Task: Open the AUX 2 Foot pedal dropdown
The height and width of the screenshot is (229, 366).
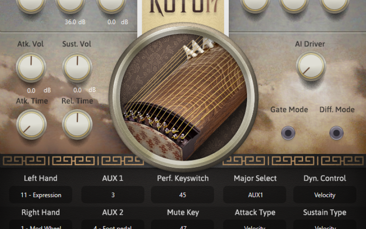Action: click(x=113, y=225)
